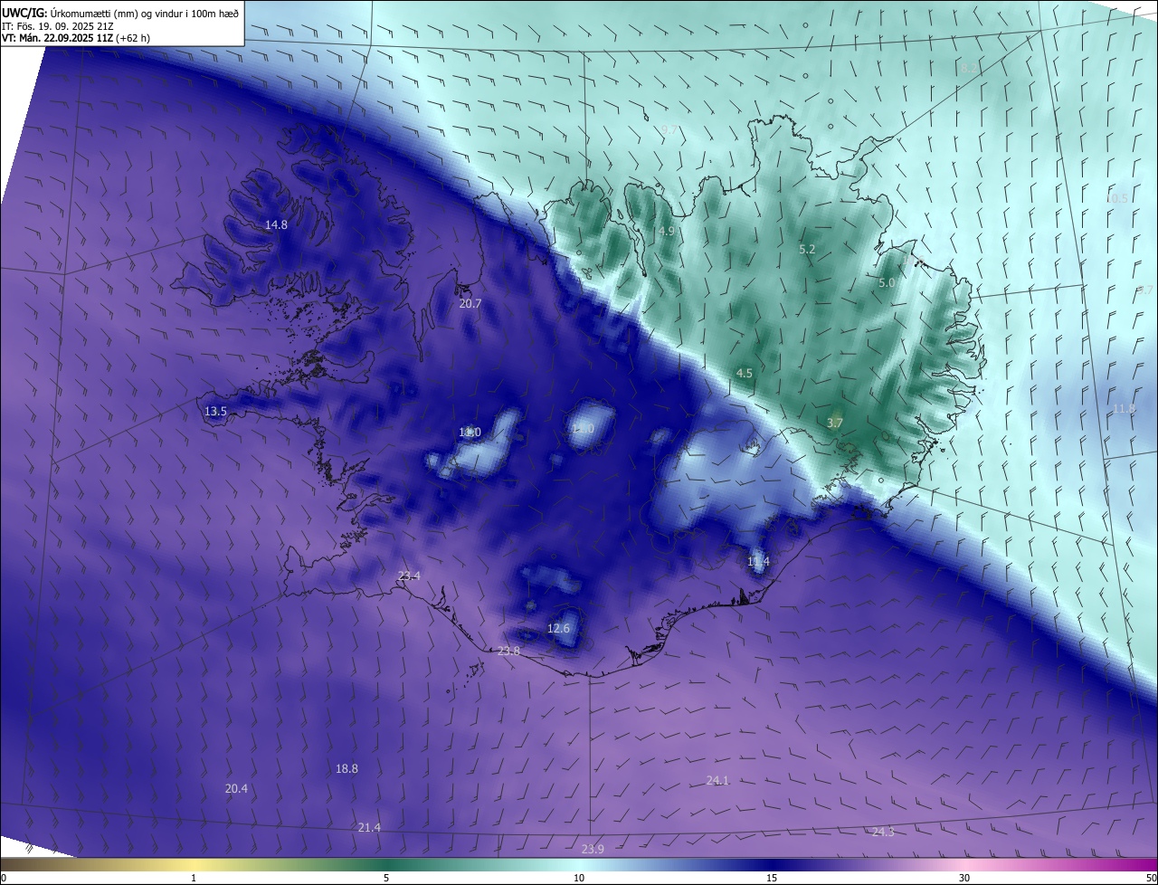The height and width of the screenshot is (885, 1158).
Task: Click the 15 label on the color scale
Action: (772, 878)
